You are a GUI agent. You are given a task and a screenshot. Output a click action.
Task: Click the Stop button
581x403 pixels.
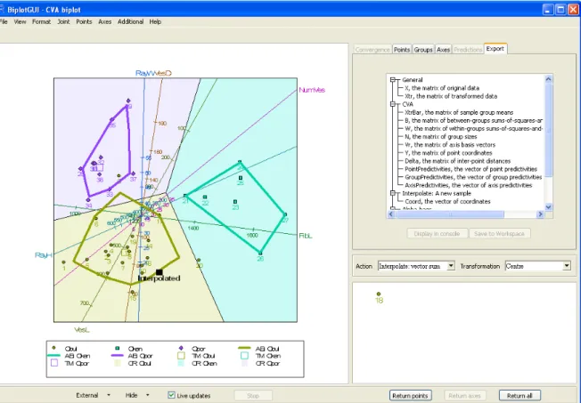pos(253,396)
